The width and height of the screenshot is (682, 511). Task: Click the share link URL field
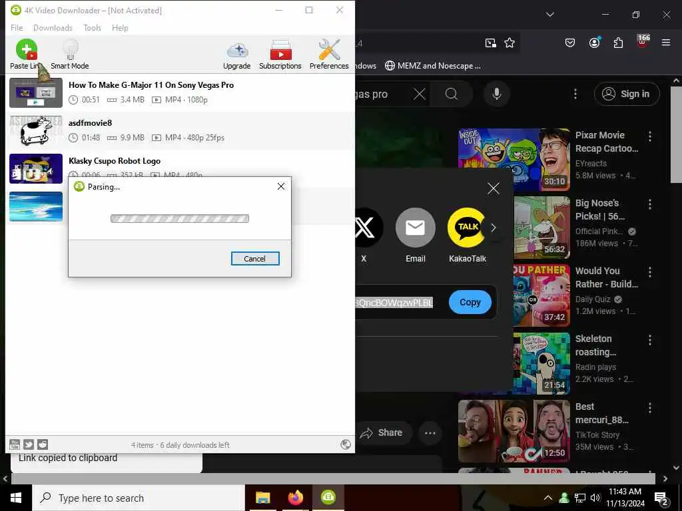pos(394,303)
